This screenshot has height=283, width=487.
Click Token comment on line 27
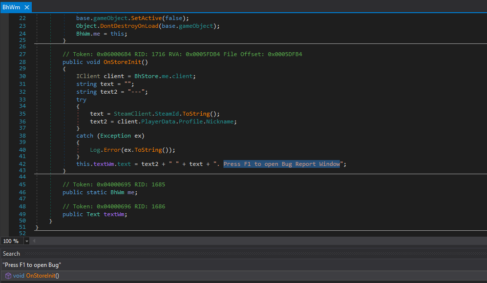pos(182,54)
